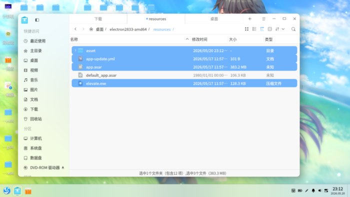Viewport: 350px width, 197px height.
Task: Click resources in the breadcrumb path
Action: (x=162, y=29)
